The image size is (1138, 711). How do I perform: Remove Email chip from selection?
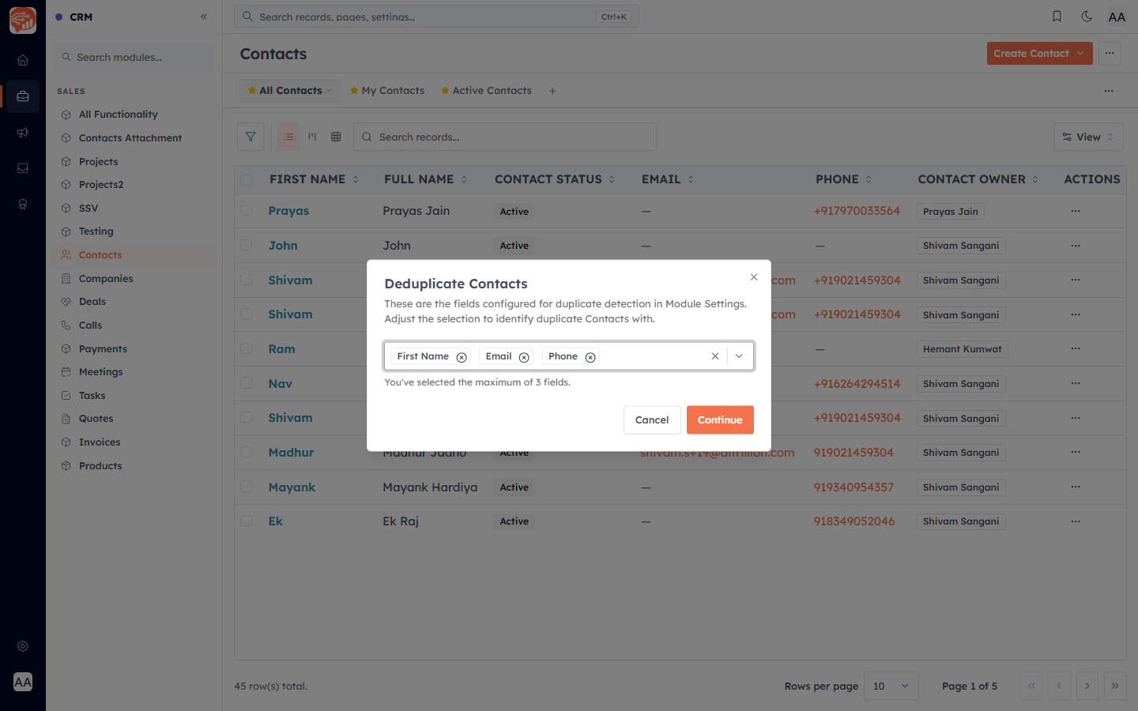click(x=524, y=357)
